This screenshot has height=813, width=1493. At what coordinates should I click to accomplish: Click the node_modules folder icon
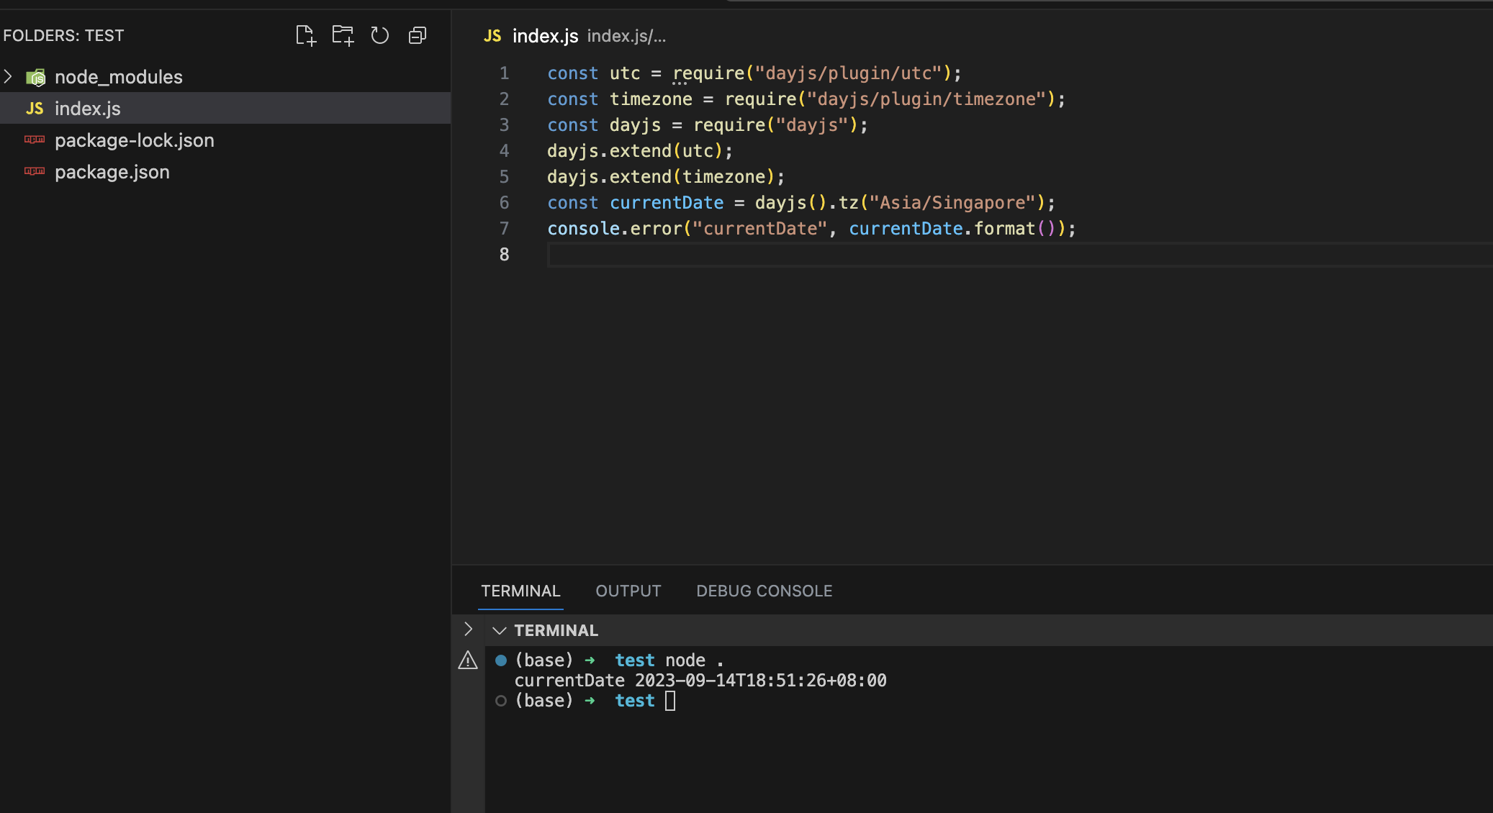[x=35, y=77]
